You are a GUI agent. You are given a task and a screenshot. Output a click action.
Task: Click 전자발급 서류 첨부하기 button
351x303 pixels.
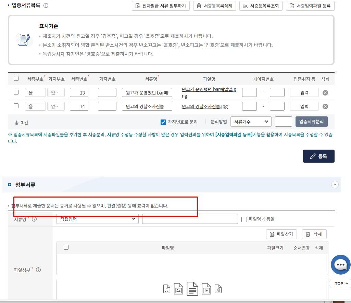coord(161,6)
